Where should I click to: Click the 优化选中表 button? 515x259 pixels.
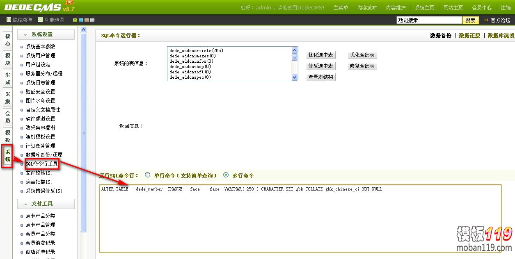[x=321, y=55]
